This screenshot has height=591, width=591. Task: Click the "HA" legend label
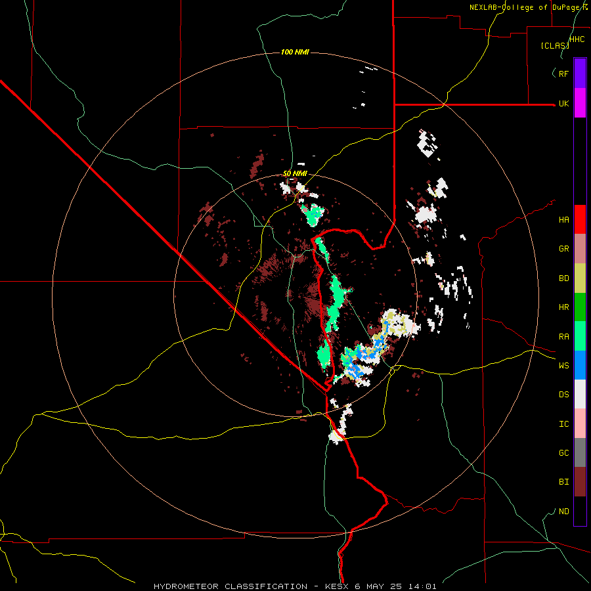563,220
